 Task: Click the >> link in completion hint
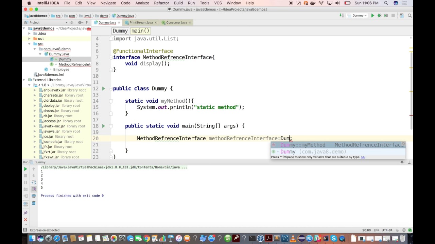pyautogui.click(x=363, y=157)
